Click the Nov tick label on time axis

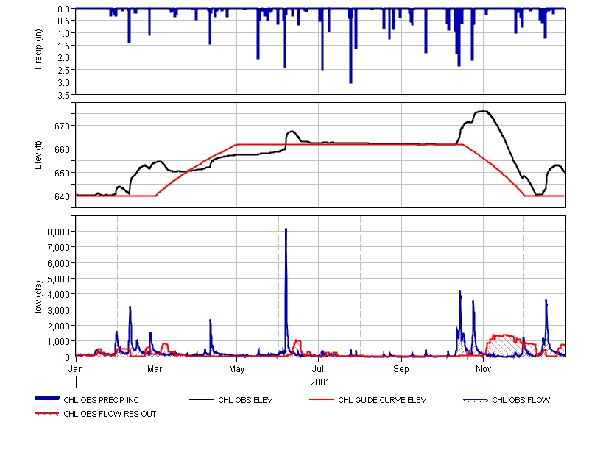click(x=484, y=369)
